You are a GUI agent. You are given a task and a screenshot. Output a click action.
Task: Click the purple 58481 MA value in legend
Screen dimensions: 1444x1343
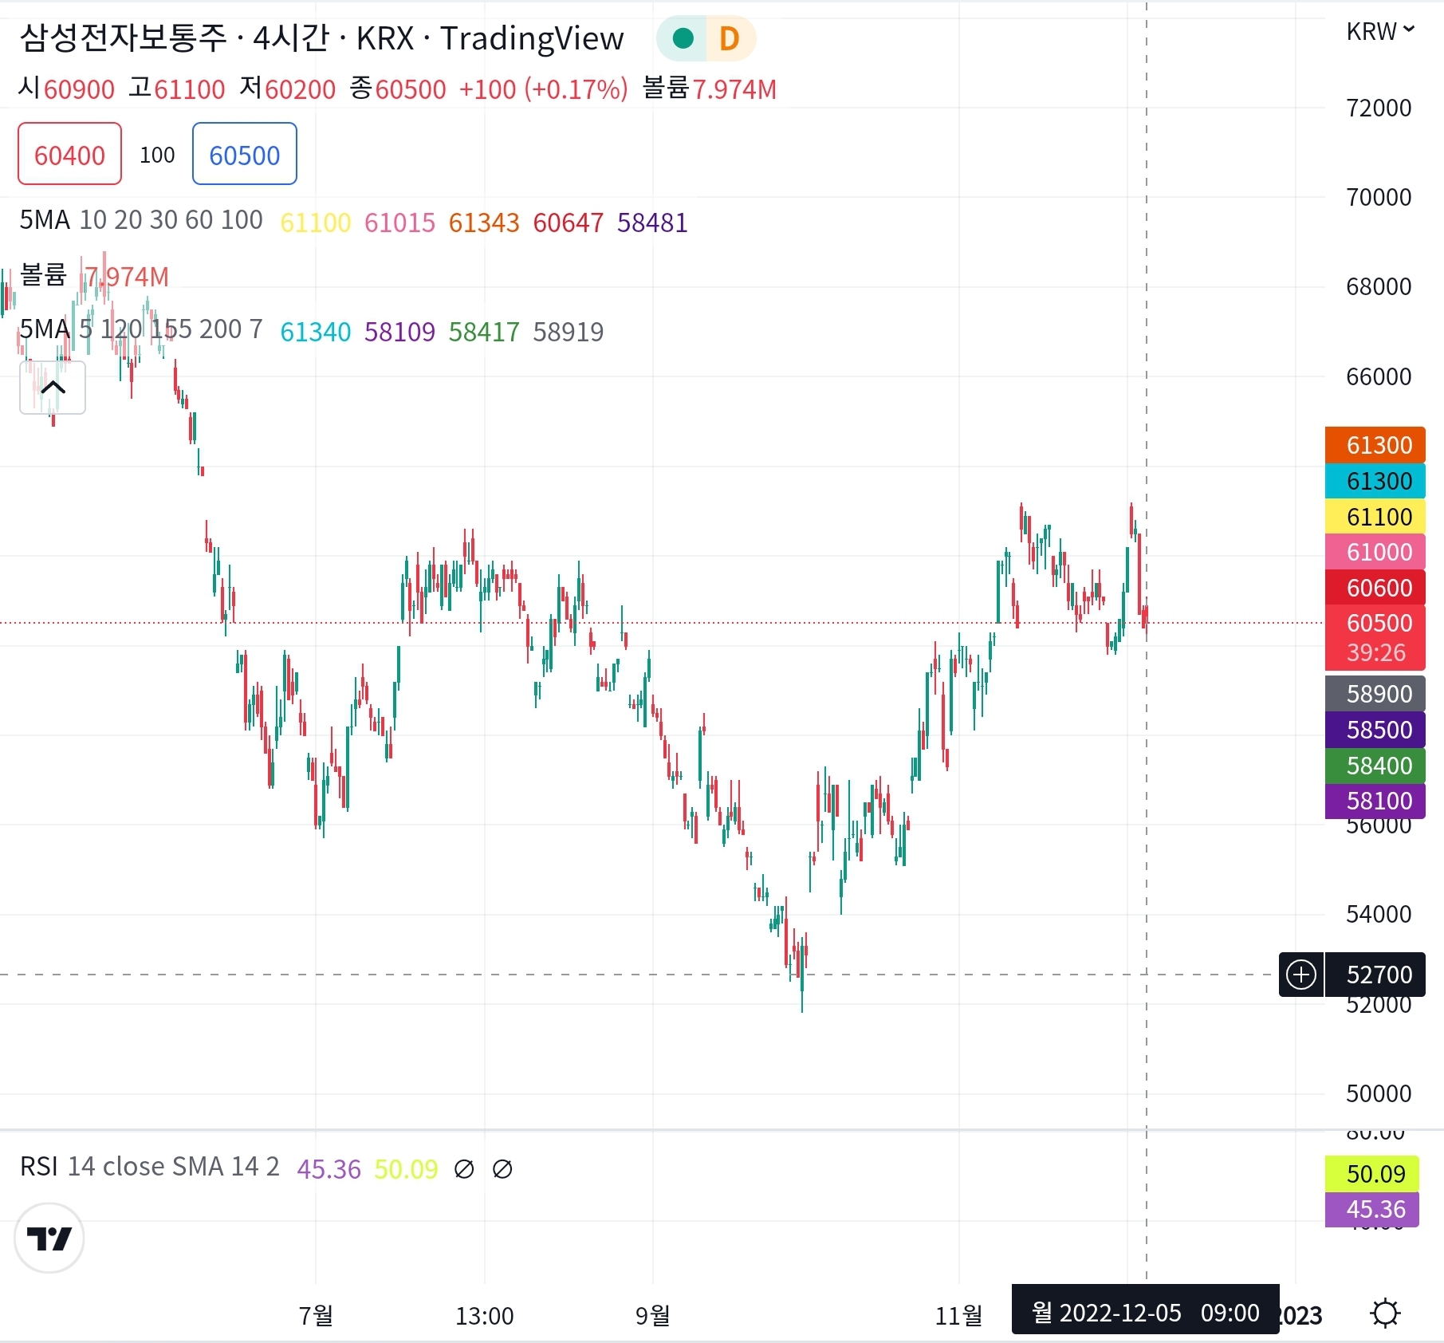click(652, 223)
